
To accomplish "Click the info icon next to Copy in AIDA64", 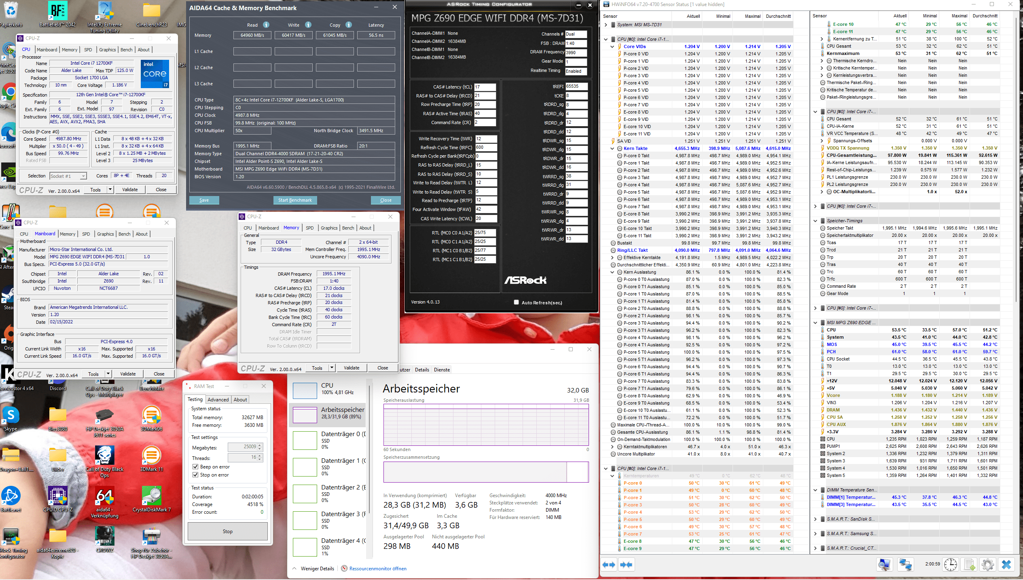I will coord(349,25).
